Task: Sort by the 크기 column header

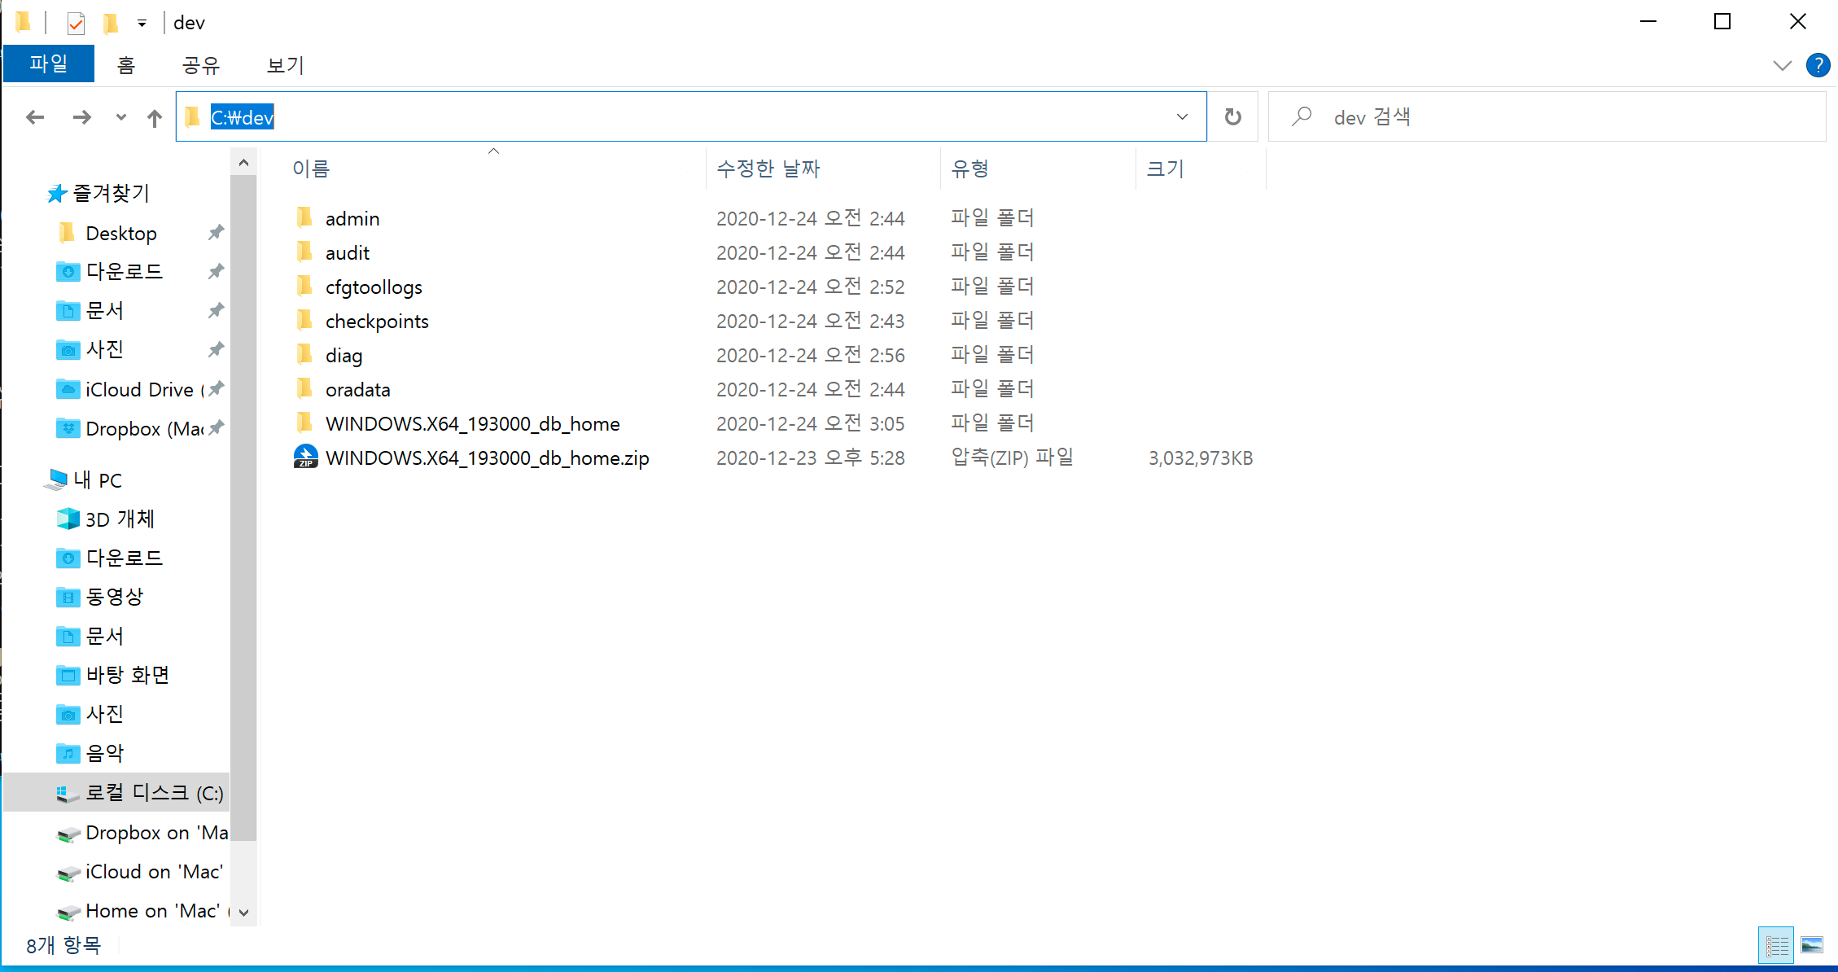Action: tap(1165, 169)
